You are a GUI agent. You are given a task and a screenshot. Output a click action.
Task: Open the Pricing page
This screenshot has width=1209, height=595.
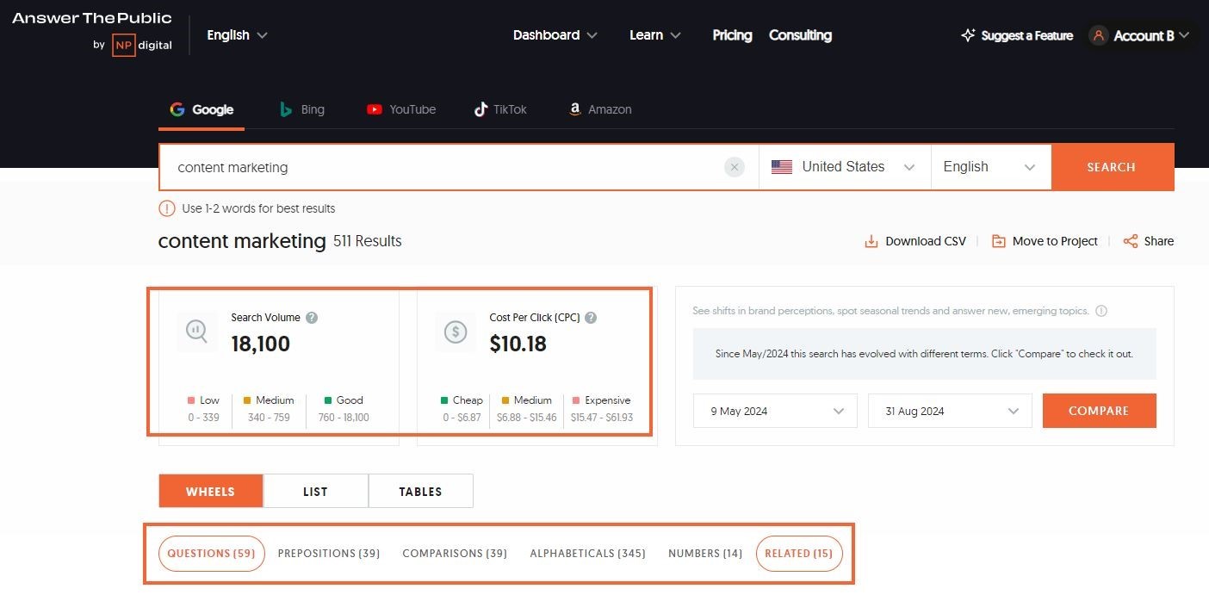pos(733,35)
